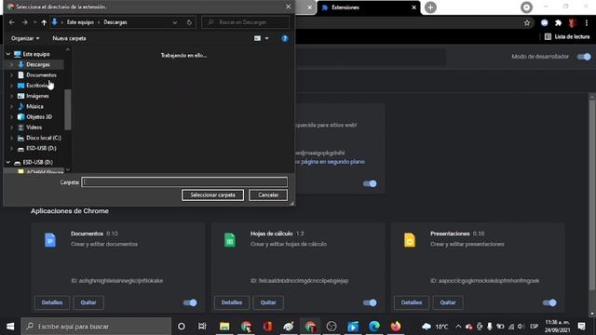Click the Presentaciones app icon

(x=410, y=240)
